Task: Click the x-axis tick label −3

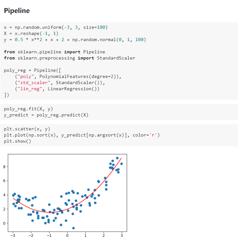Action: point(13,236)
